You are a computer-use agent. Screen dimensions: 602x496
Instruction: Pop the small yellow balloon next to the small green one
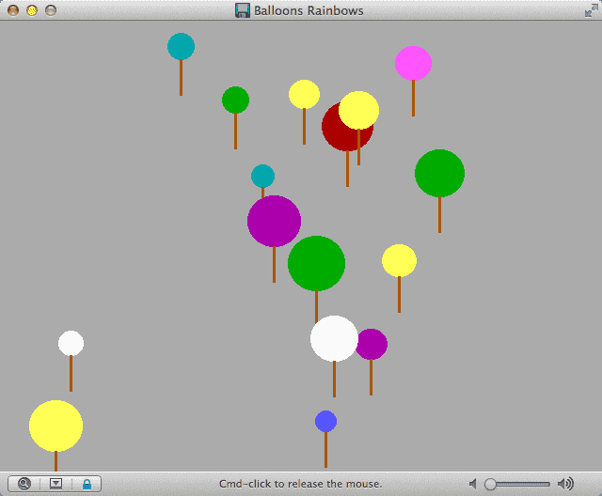click(x=304, y=94)
